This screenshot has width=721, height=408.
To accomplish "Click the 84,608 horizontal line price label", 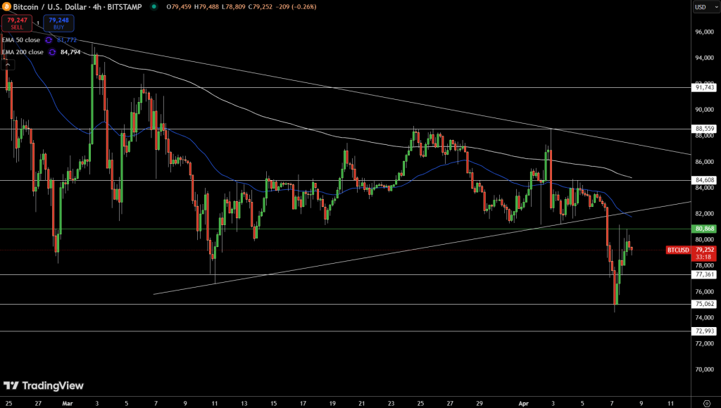I will click(705, 181).
